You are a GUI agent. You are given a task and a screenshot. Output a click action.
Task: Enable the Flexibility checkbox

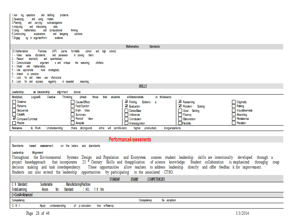coord(180,123)
